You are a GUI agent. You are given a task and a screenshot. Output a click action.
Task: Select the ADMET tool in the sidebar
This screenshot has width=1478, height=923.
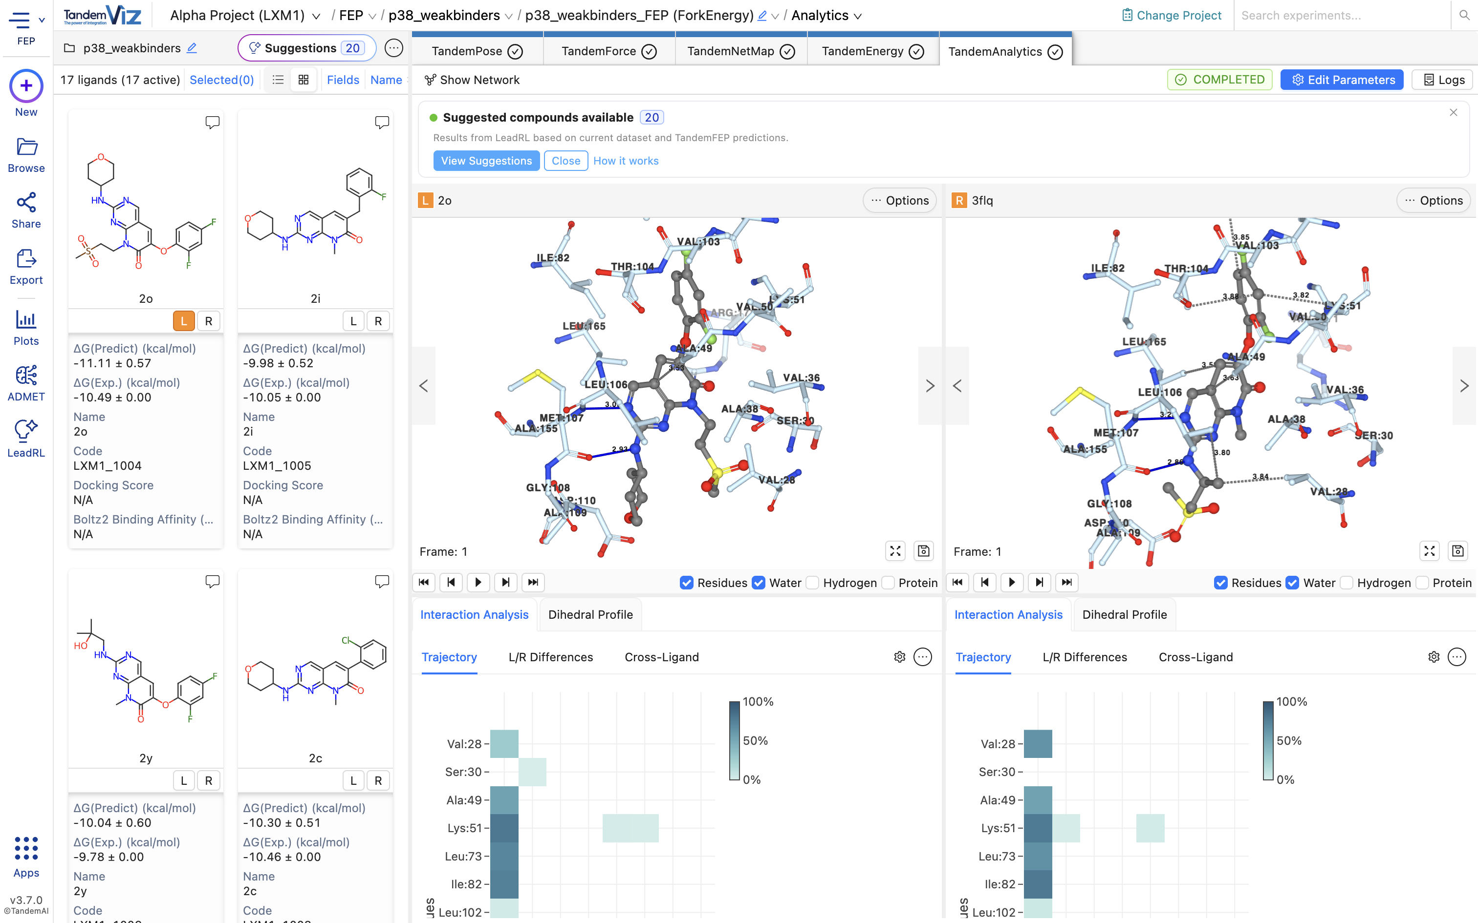[x=25, y=381]
